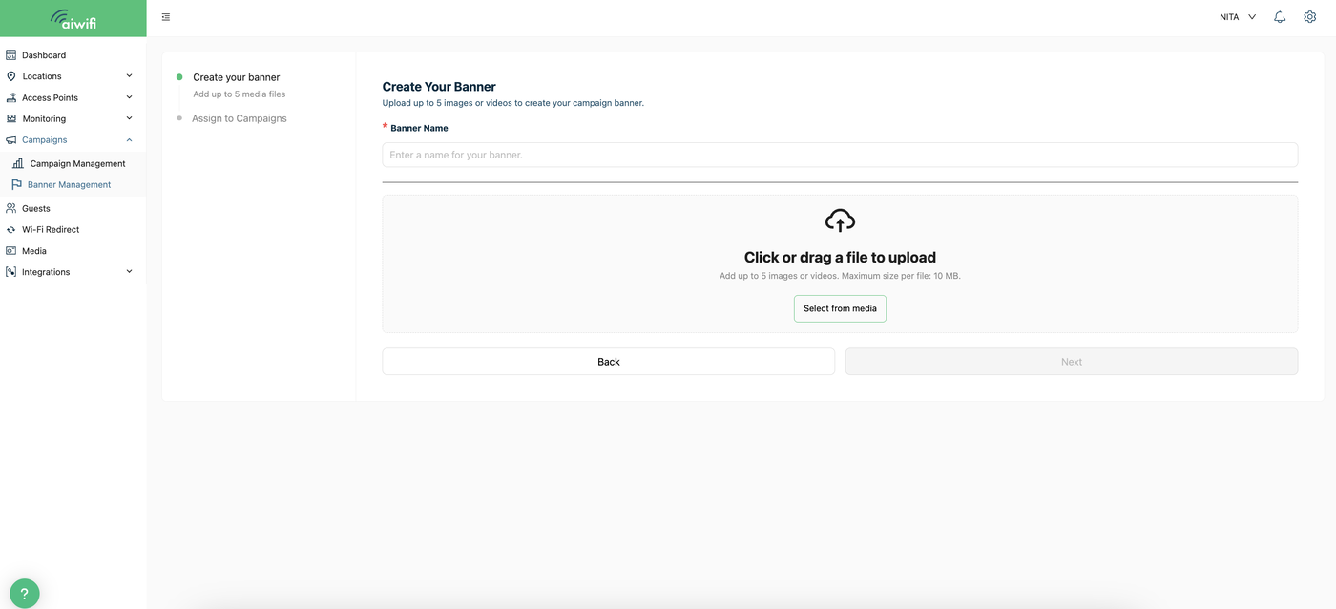This screenshot has width=1336, height=609.
Task: Click the Wi-Fi Redirect icon
Action: coord(11,230)
